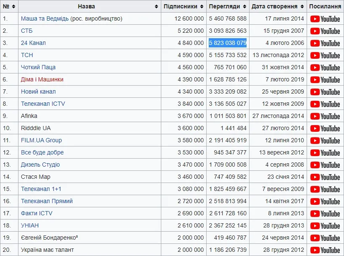Click YouTube logo in СТБ row
The image size is (344, 256).
point(325,31)
